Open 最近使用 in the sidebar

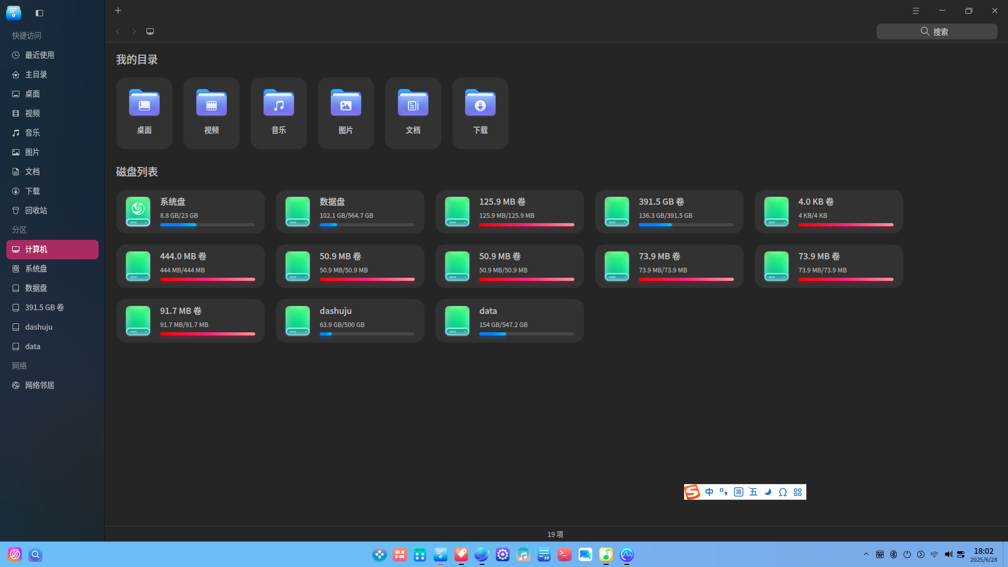click(x=52, y=55)
